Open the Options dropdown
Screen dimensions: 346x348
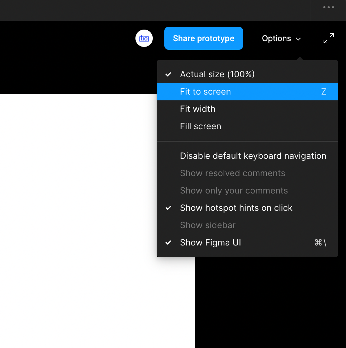click(x=281, y=39)
